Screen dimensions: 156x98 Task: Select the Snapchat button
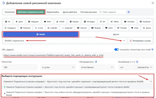click(x=67, y=28)
